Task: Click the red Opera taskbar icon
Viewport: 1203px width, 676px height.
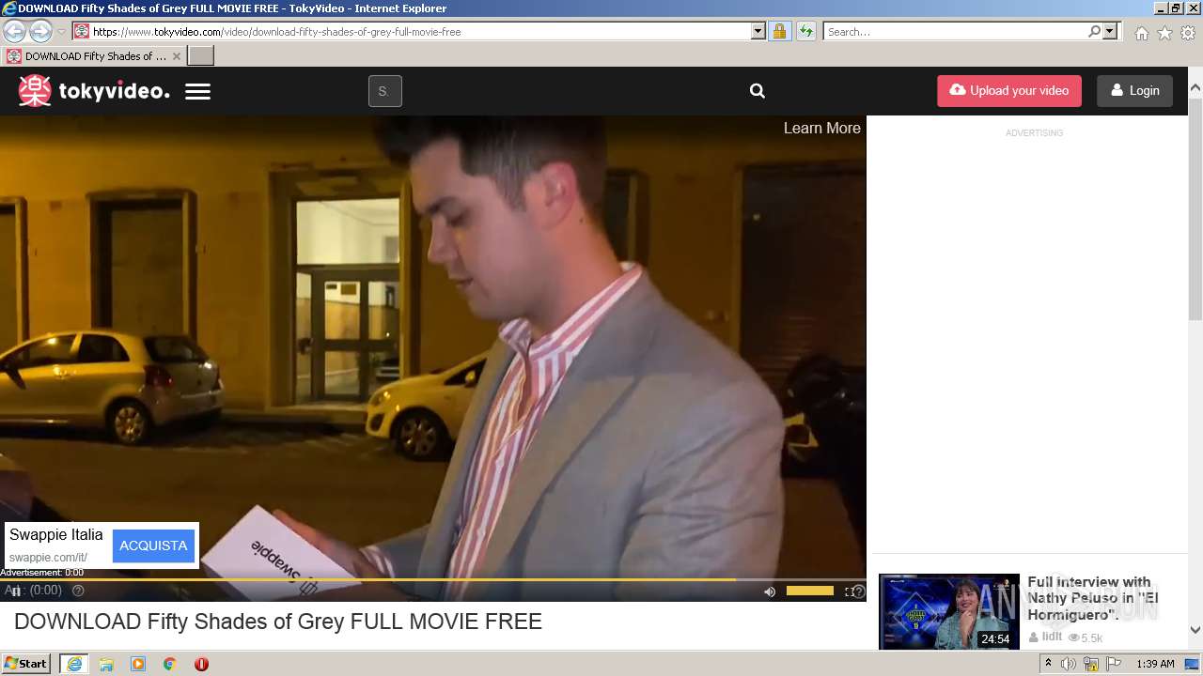Action: [201, 664]
